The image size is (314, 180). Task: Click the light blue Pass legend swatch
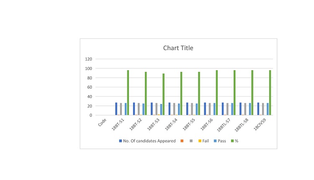215,141
